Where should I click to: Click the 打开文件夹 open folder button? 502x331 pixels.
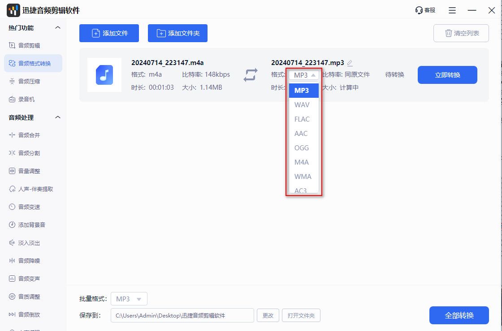(x=301, y=316)
